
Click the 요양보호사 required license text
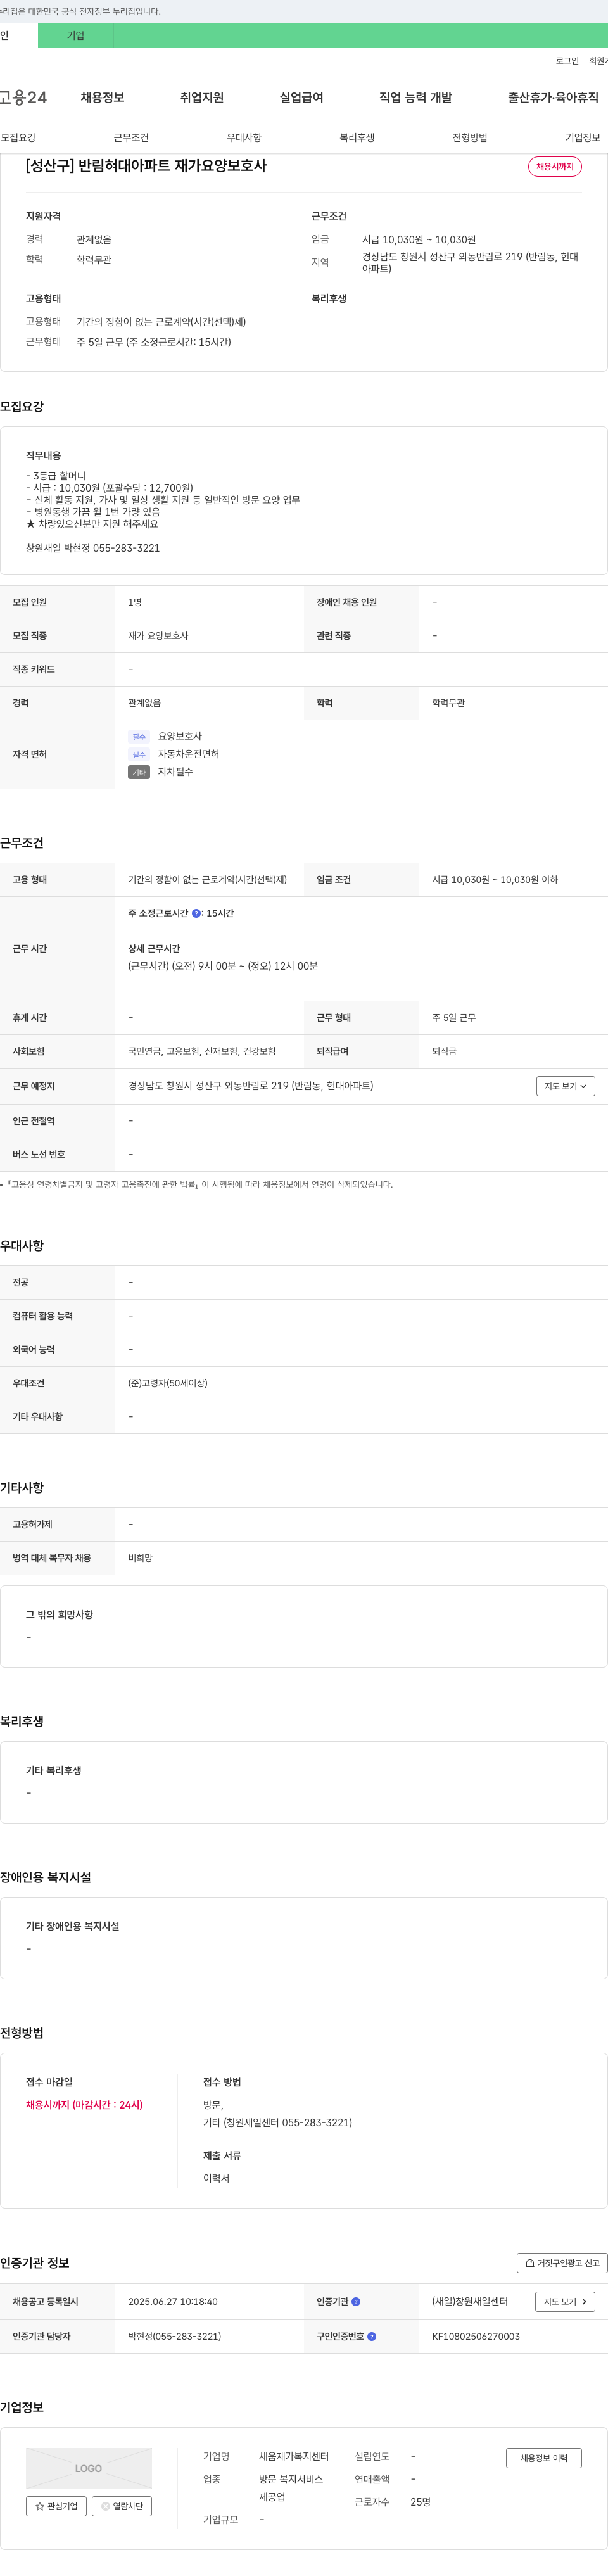point(179,735)
